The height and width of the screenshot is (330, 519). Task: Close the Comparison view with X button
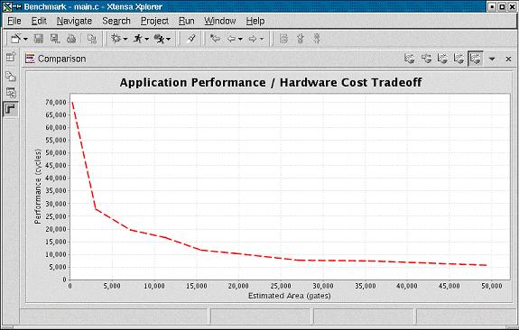[508, 60]
